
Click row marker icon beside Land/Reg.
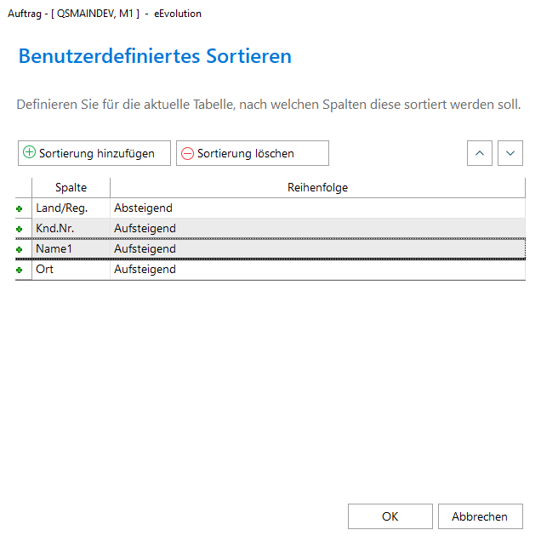20,208
